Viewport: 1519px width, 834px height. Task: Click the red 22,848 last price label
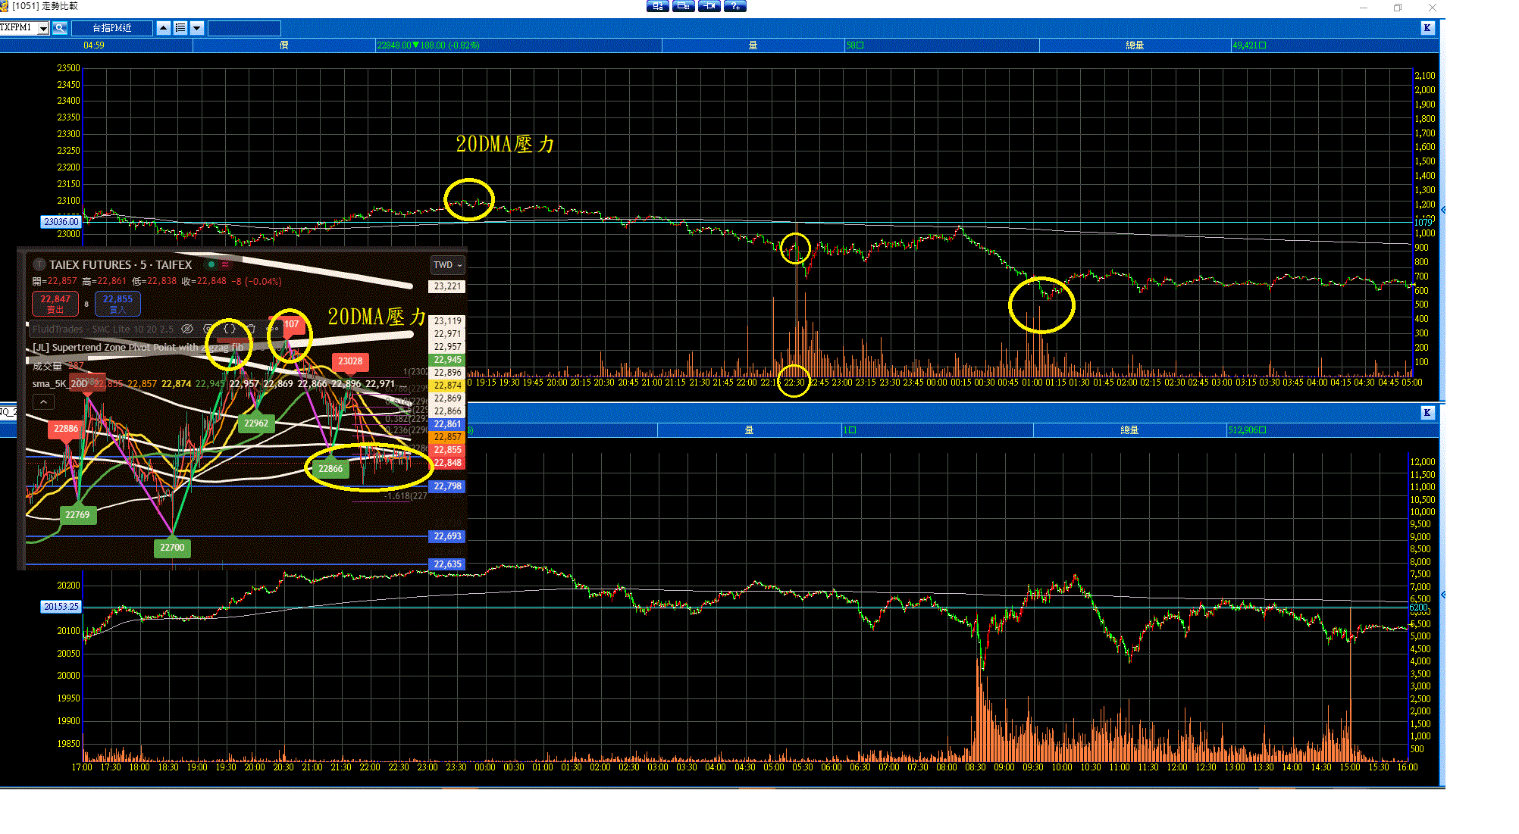[447, 463]
